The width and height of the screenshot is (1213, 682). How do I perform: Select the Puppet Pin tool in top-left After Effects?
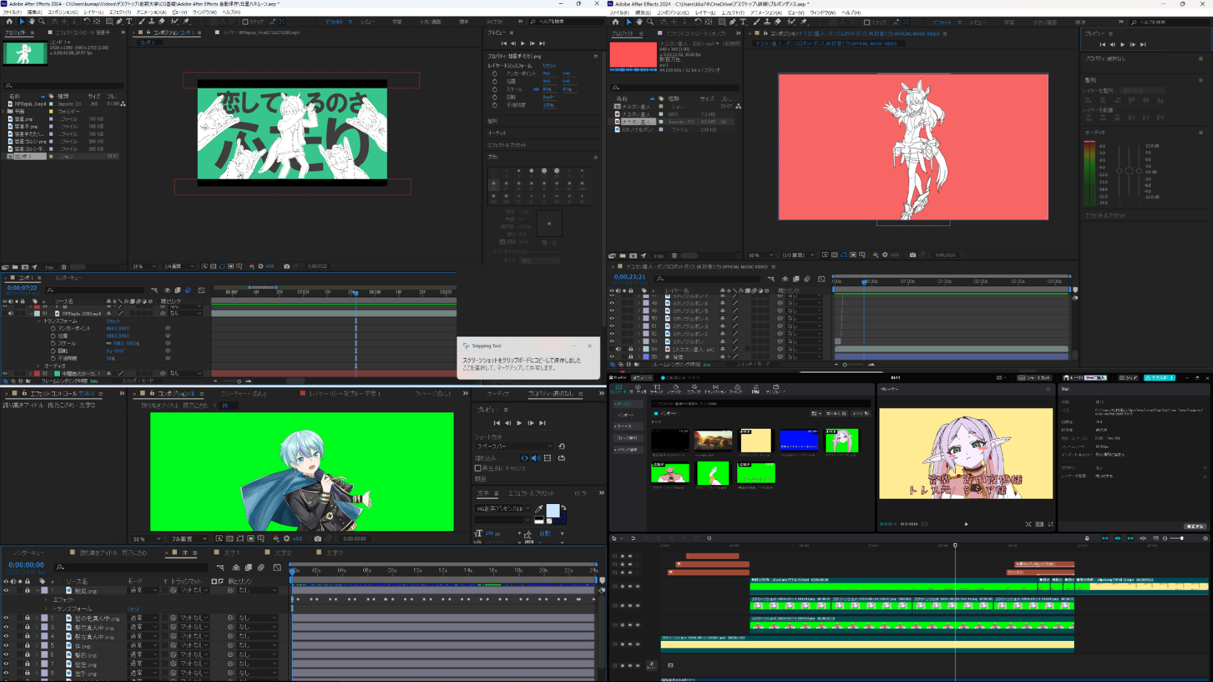click(x=186, y=21)
